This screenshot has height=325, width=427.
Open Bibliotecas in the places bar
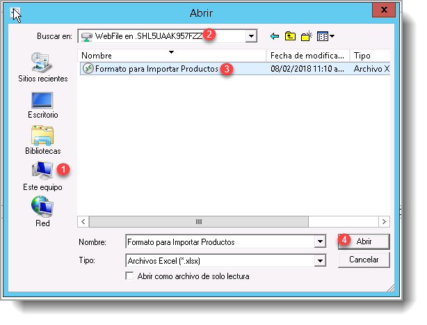pyautogui.click(x=42, y=140)
